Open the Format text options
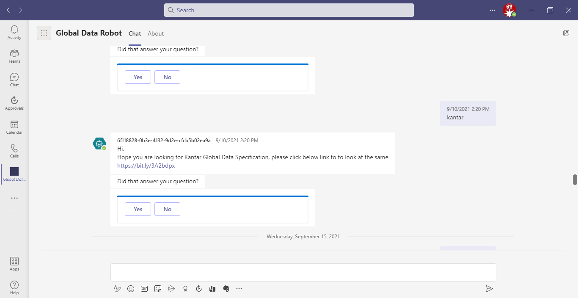The width and height of the screenshot is (578, 298). click(117, 289)
